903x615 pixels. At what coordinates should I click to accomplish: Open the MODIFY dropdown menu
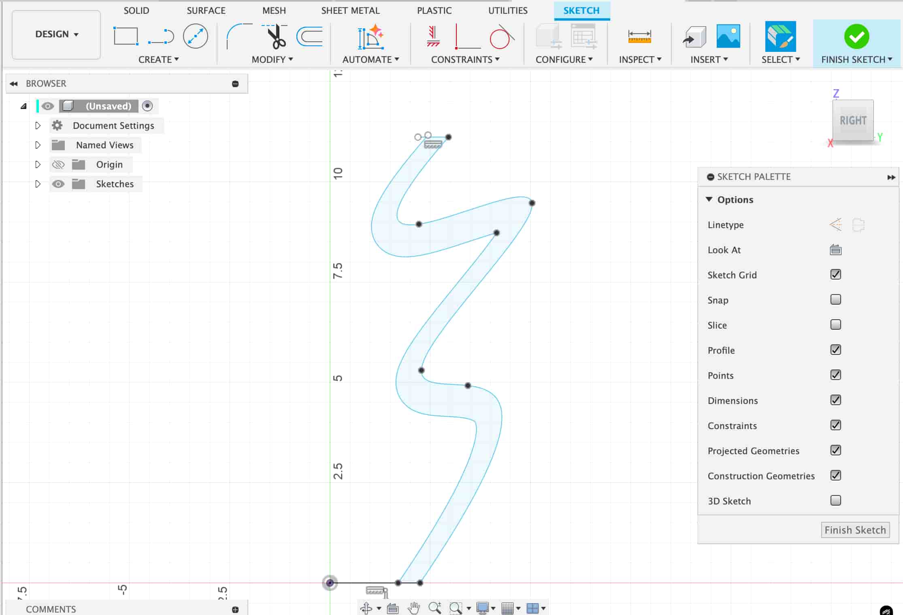(x=272, y=60)
